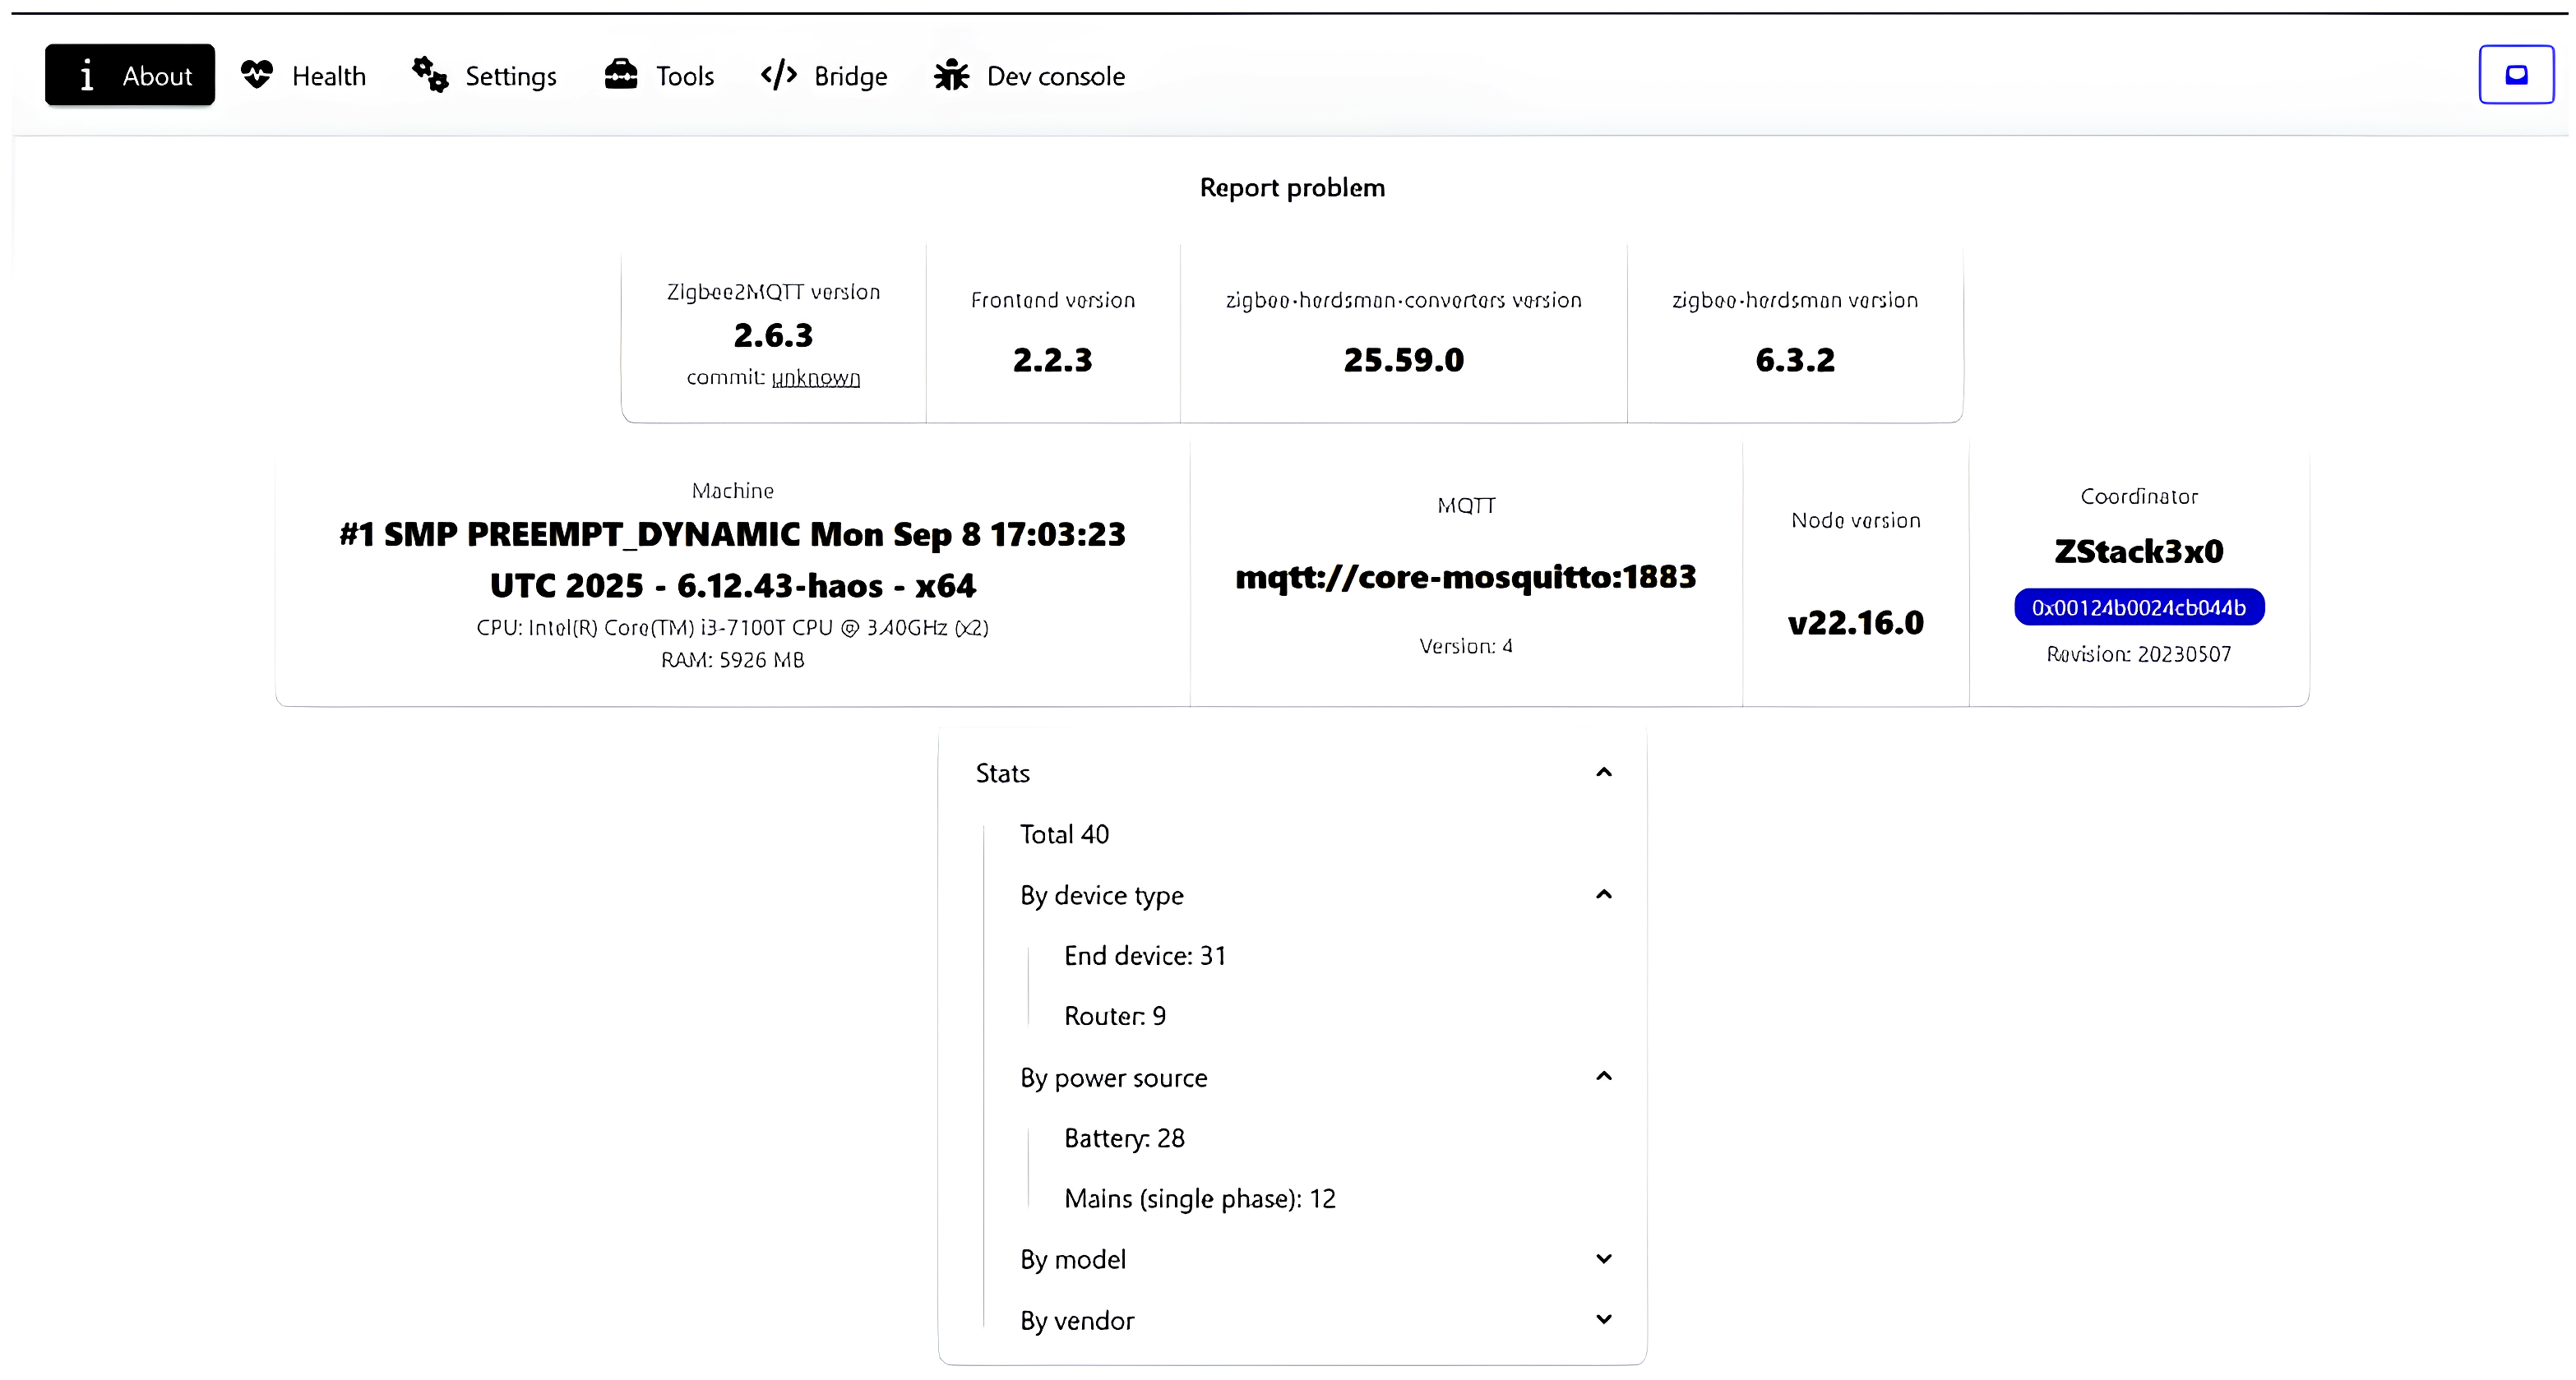Click the Dev console bug icon
2576x1380 pixels.
click(x=951, y=75)
